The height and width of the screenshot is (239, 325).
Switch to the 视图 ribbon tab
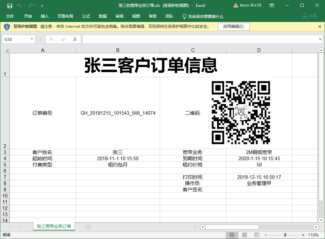pyautogui.click(x=136, y=16)
